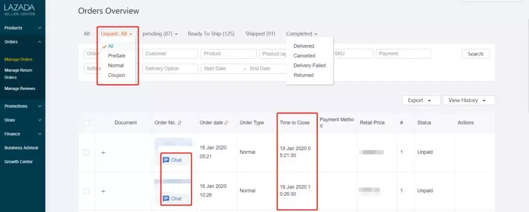Viewport: 529px width, 212px height.
Task: Expand row plus for 10:26 order
Action: click(x=103, y=191)
